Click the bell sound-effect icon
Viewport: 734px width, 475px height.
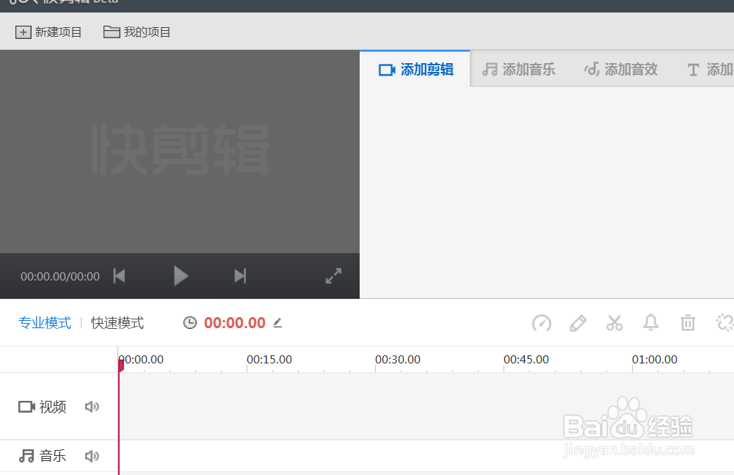[650, 323]
